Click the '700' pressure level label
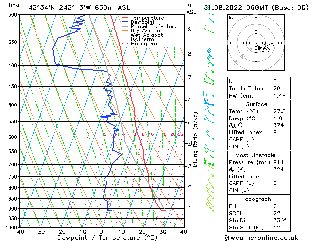Image resolution: width=313 pixels, height=241 pixels. (x=14, y=165)
